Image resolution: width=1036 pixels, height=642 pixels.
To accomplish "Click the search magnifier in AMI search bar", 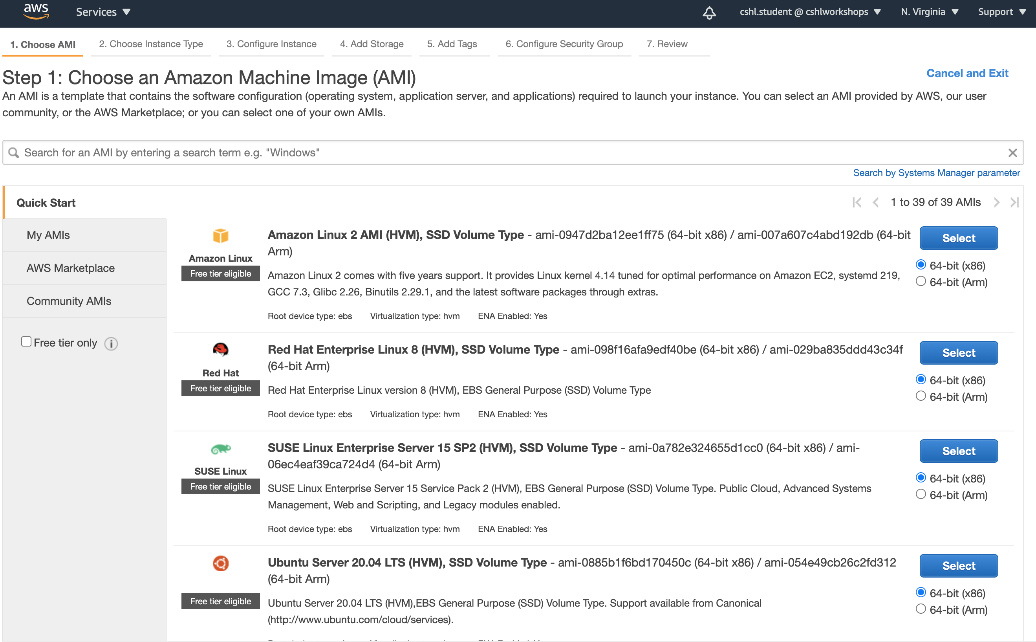I will [14, 152].
